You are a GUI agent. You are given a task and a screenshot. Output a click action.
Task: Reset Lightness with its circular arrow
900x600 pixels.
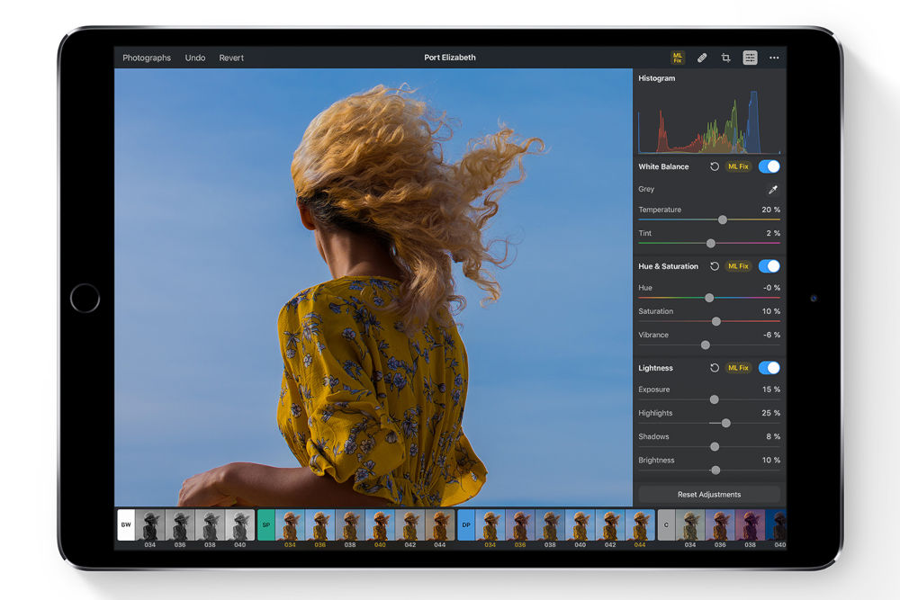(x=715, y=368)
